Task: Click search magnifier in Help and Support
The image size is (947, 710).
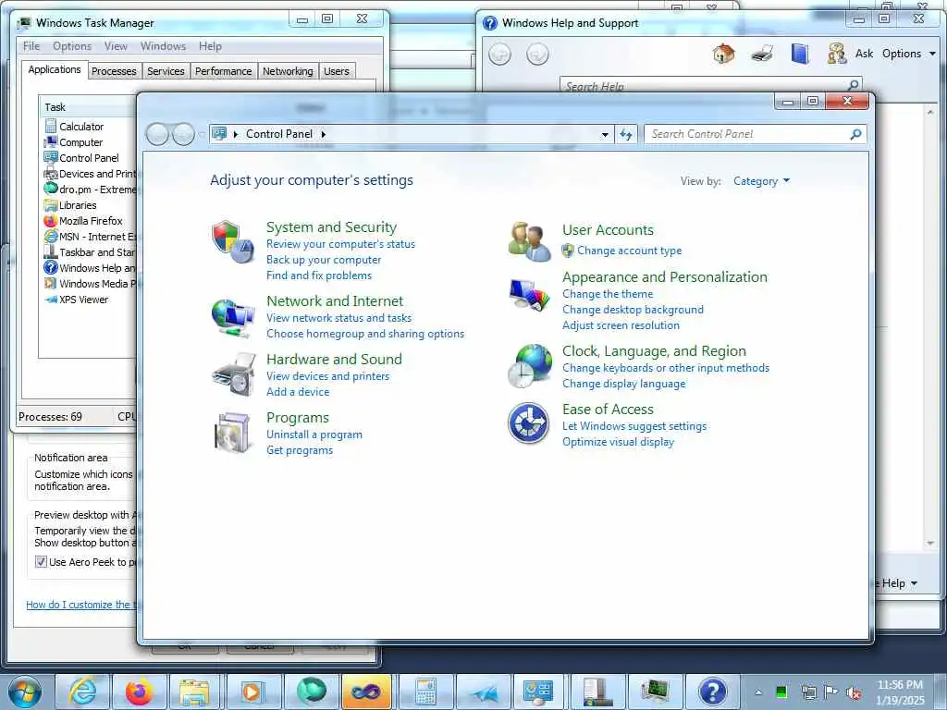Action: click(853, 85)
